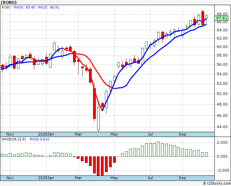Image resolution: width=231 pixels, height=186 pixels.
Task: Click the MA(9) legend label
Action: [18, 7]
